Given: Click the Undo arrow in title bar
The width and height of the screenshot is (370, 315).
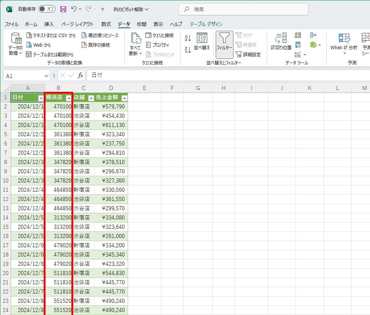Looking at the screenshot, I should coord(74,9).
